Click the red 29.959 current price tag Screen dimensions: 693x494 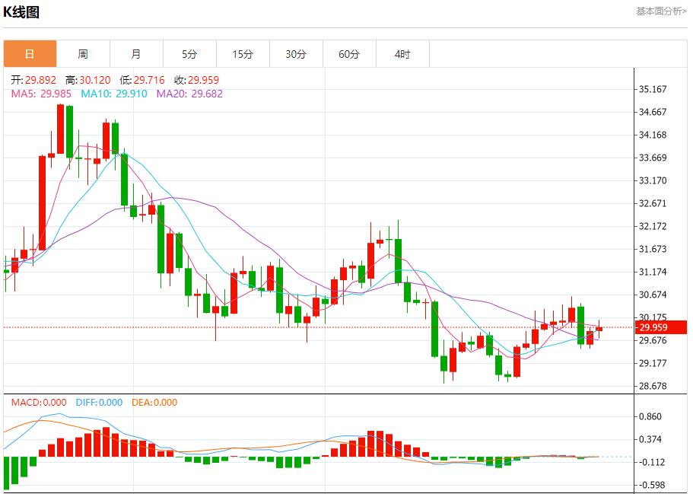click(x=660, y=327)
